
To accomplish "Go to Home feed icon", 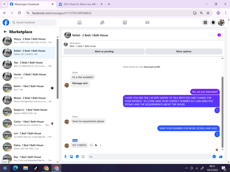I will [x=80, y=22].
